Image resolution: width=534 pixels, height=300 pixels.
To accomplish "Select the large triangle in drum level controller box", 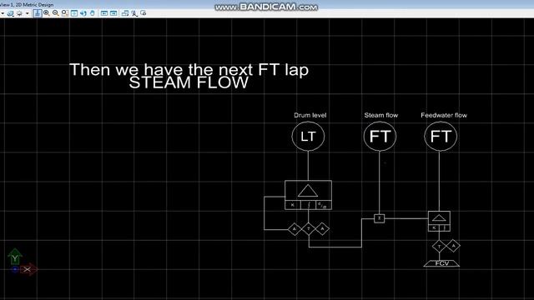I will 308,191.
